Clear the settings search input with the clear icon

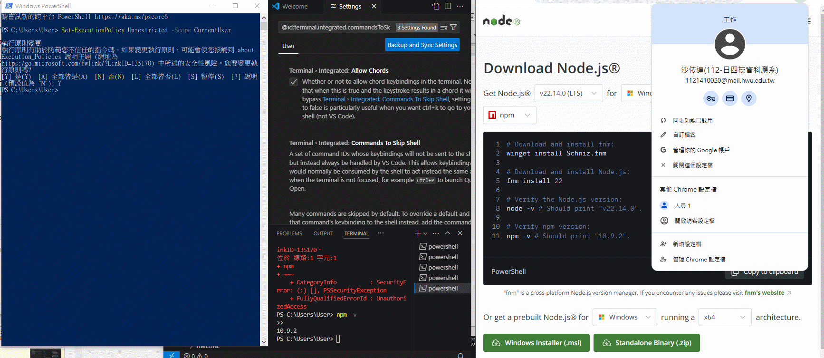click(443, 28)
